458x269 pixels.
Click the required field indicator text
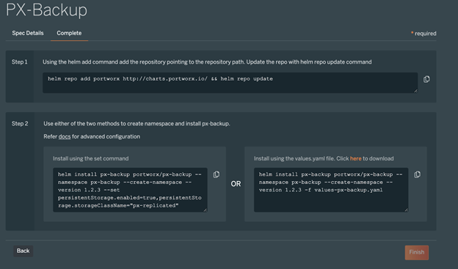point(424,34)
